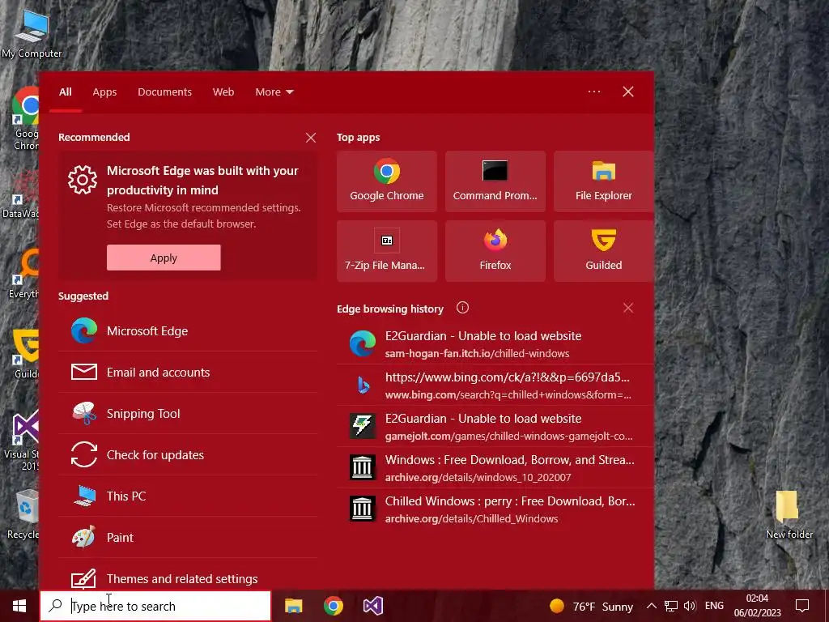This screenshot has width=829, height=622.
Task: Select Check for updates suggestion
Action: 188,455
